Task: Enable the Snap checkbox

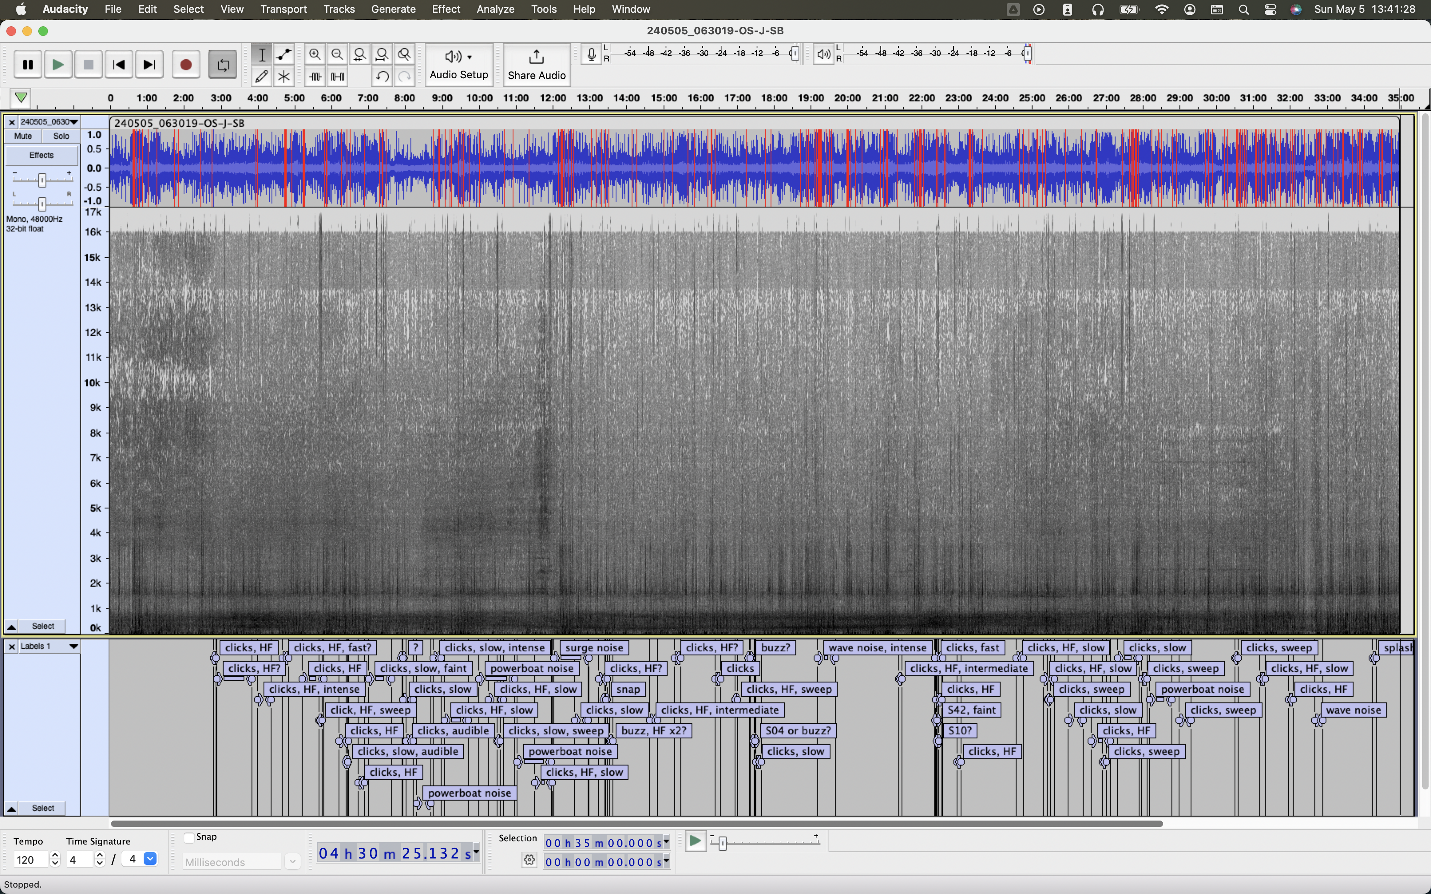Action: click(189, 837)
